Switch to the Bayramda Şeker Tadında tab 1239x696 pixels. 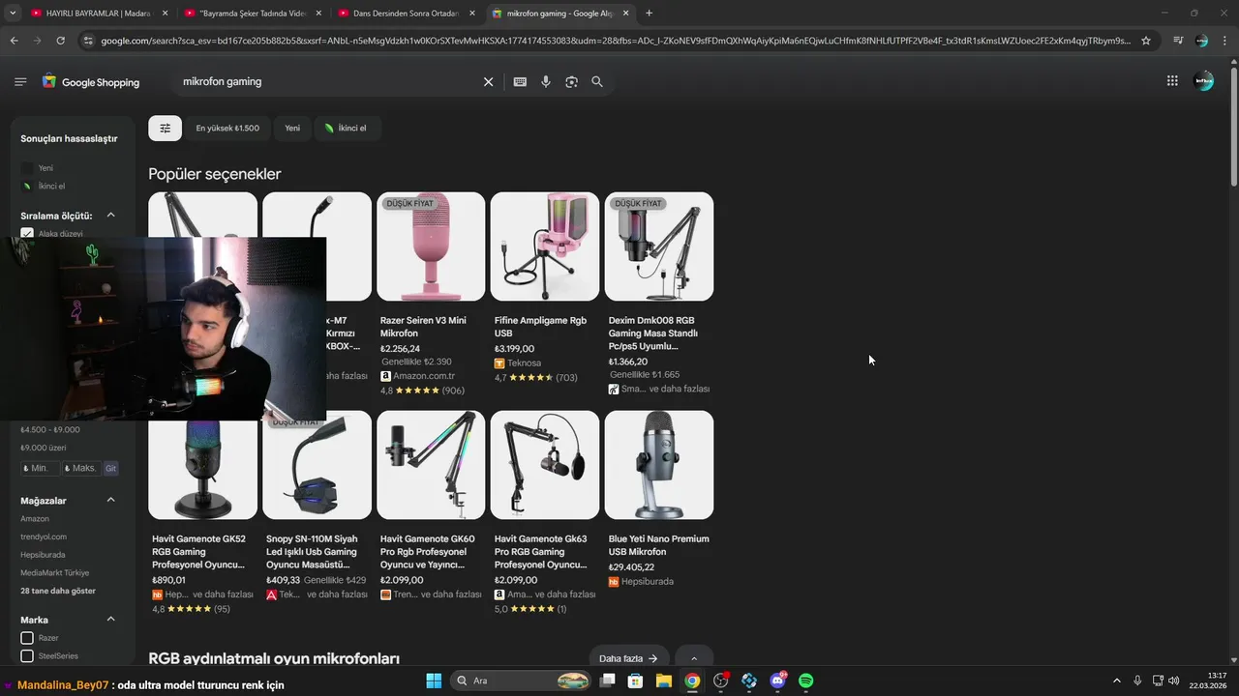pyautogui.click(x=253, y=14)
